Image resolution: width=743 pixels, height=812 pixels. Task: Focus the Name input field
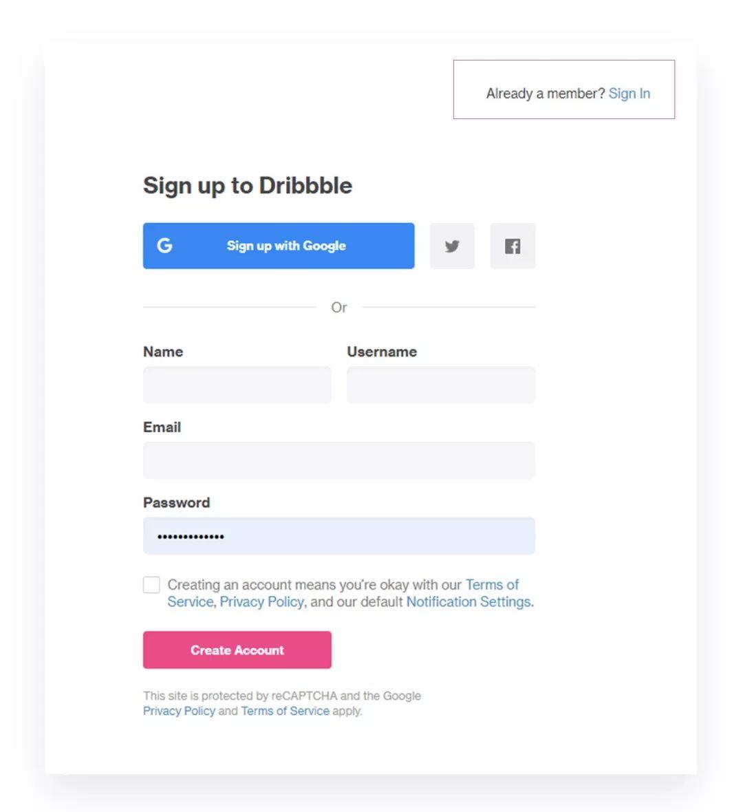(x=237, y=385)
